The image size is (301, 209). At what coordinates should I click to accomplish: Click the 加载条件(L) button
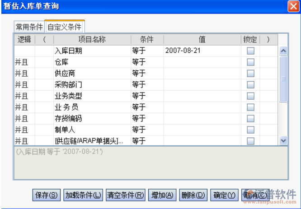83,195
